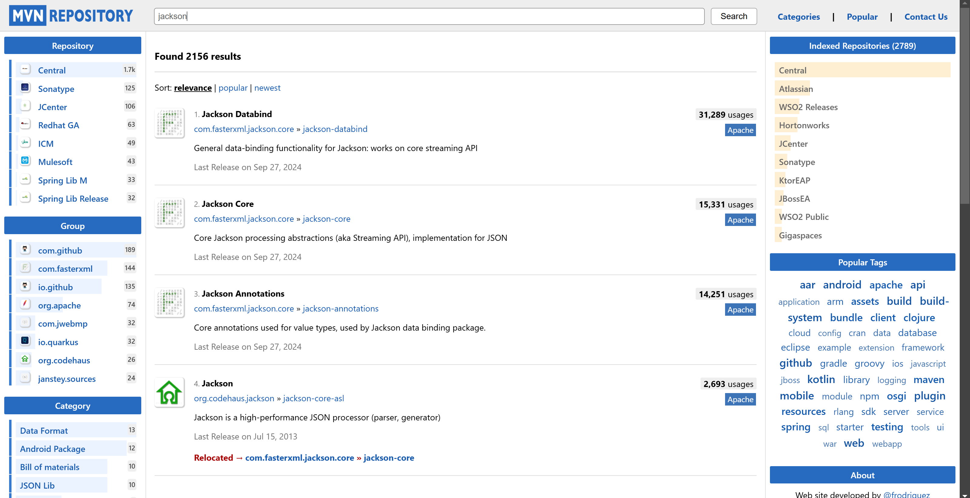Click the io.quarkus group icon

(25, 341)
